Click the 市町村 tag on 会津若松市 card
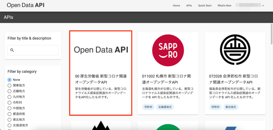This screenshot has height=130, width=273. point(215,107)
